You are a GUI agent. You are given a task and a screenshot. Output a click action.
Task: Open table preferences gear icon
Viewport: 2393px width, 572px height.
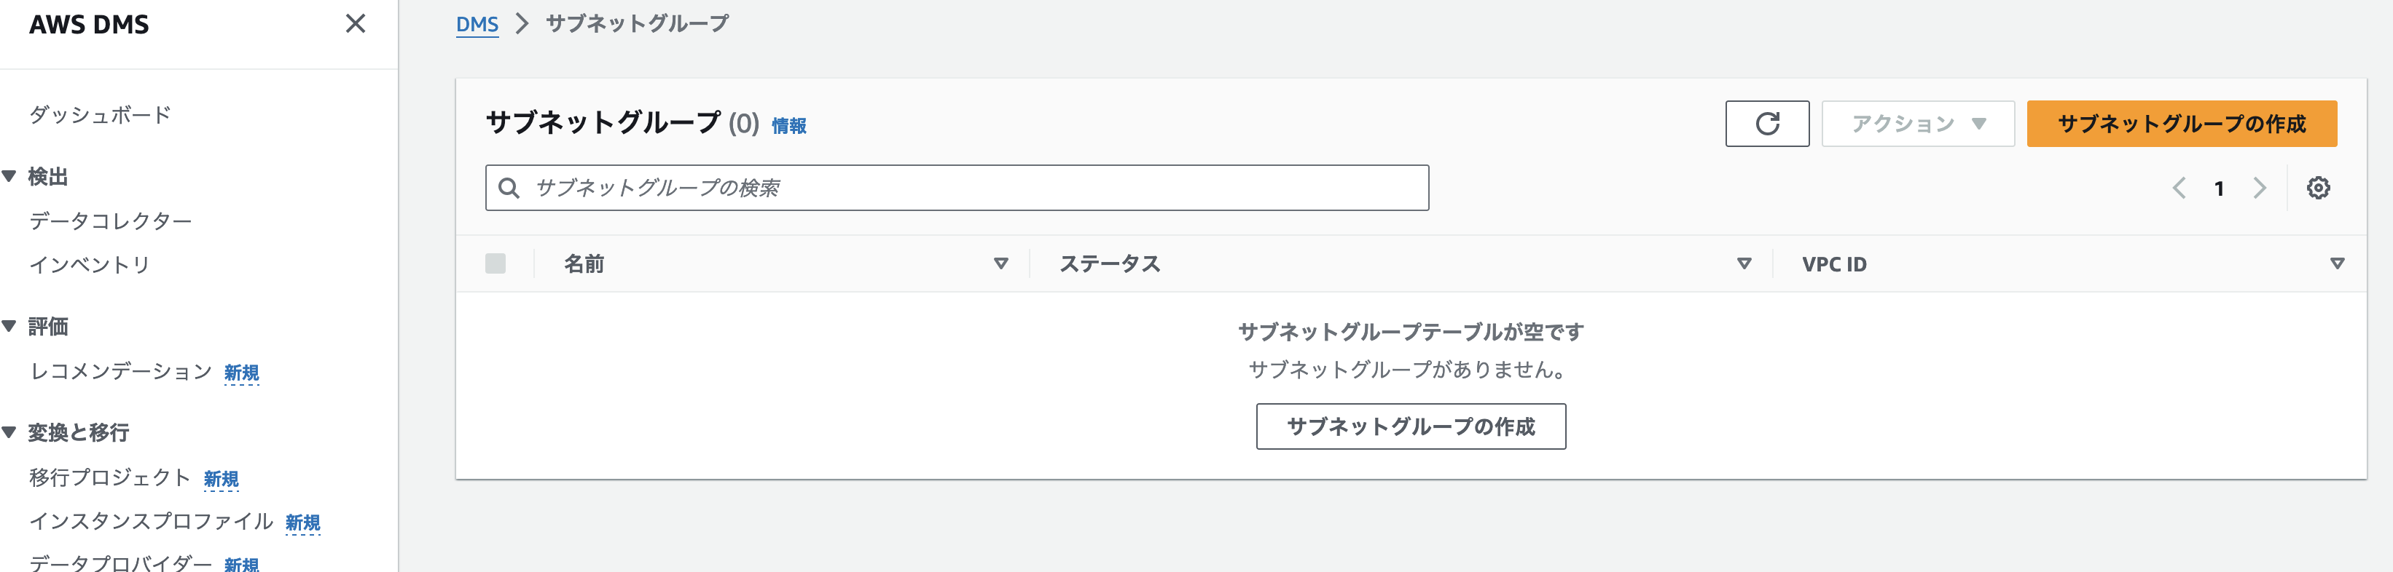2316,188
